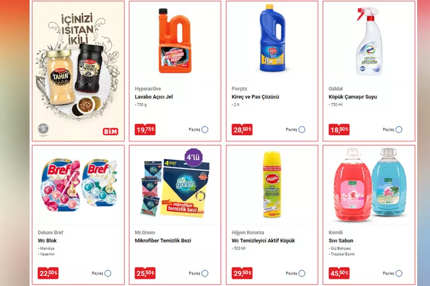This screenshot has width=430, height=286.
Task: Toggle Paylaş circle for Wc Temizleyici Aktif Köpük
Action: tap(302, 273)
